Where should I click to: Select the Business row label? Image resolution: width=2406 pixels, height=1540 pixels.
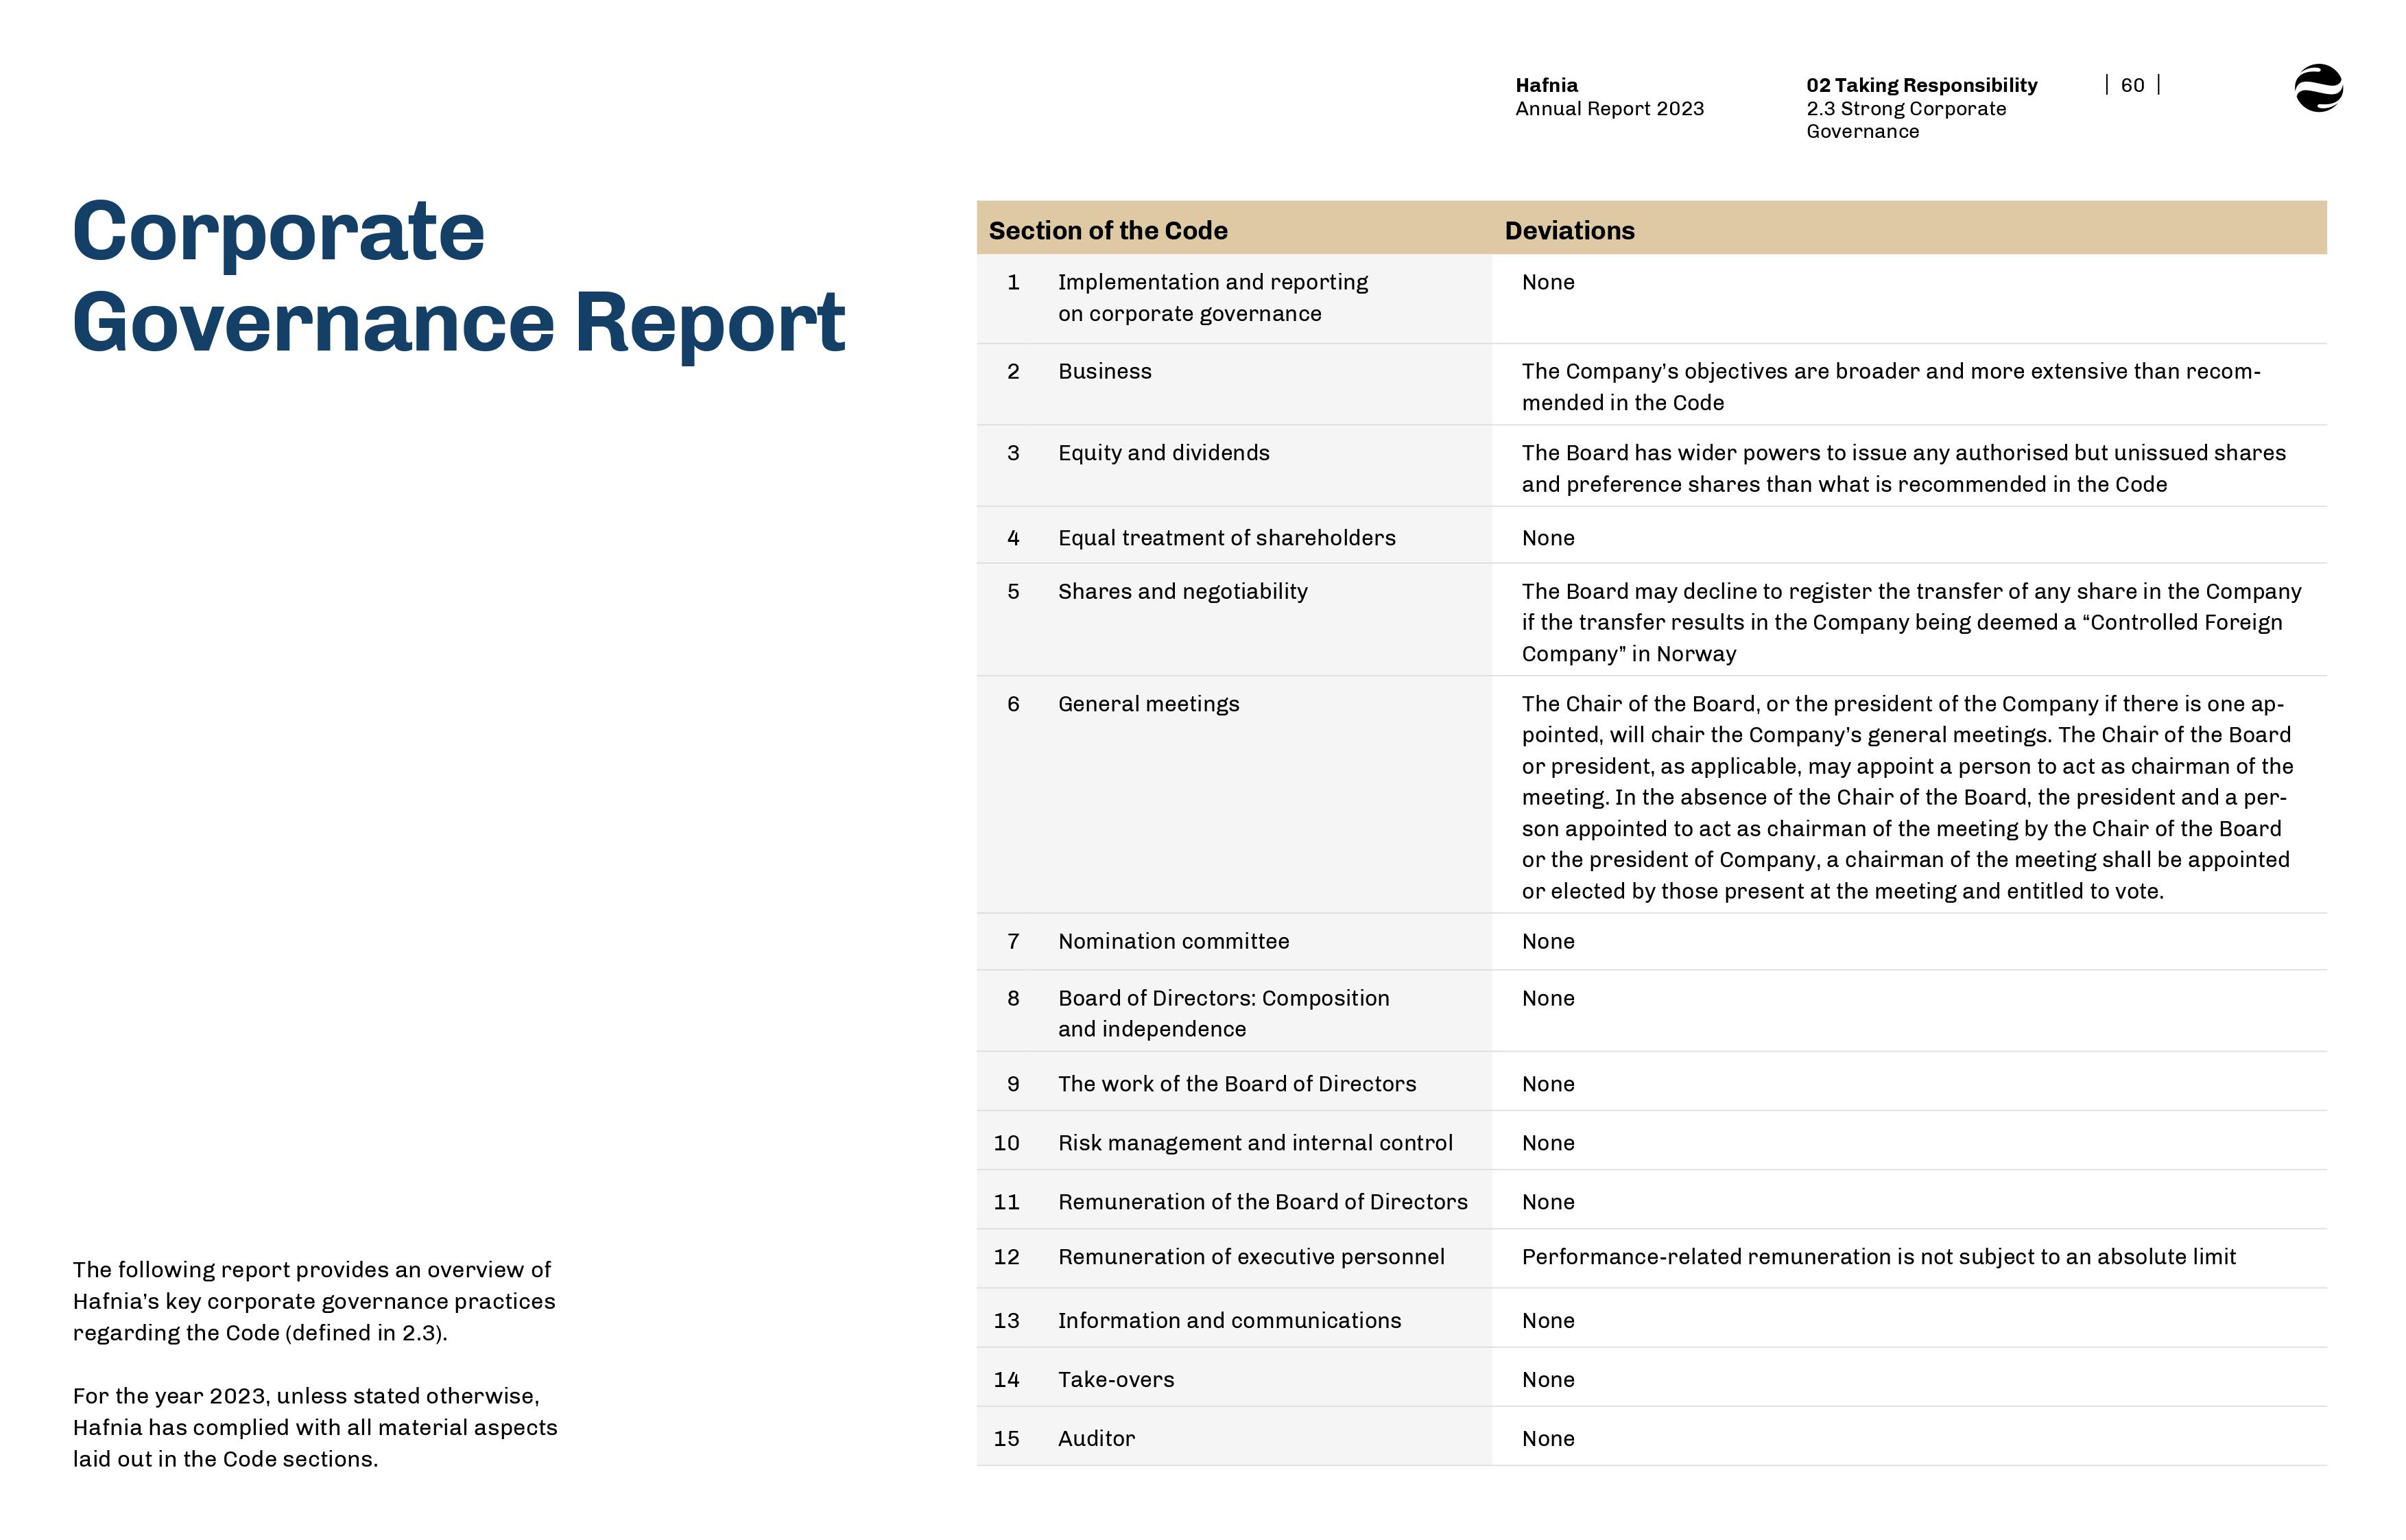1104,372
